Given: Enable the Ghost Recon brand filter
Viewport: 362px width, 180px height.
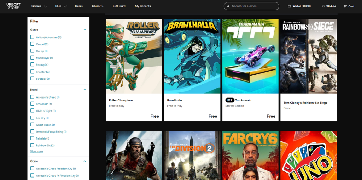Looking at the screenshot, I should click(x=32, y=124).
